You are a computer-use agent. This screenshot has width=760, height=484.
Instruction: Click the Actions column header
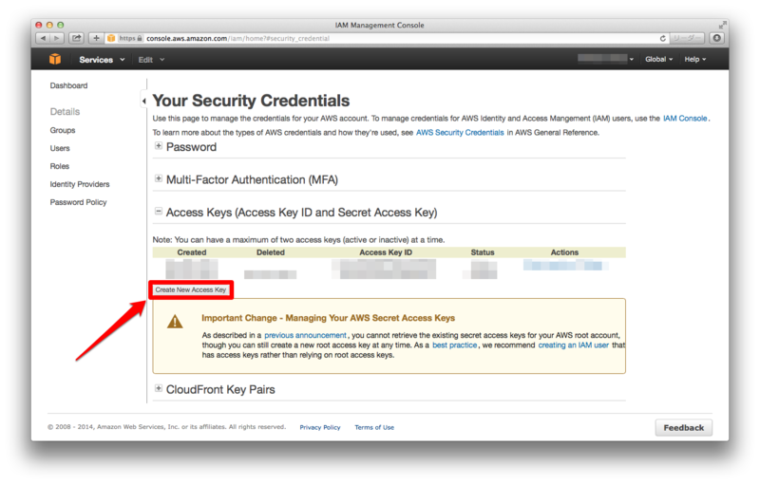click(x=564, y=252)
